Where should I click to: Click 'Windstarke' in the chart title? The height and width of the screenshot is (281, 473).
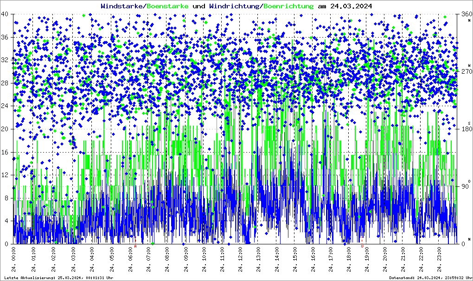tap(122, 6)
